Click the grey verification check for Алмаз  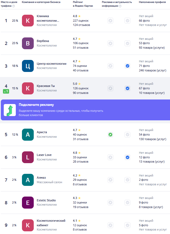[127, 180]
